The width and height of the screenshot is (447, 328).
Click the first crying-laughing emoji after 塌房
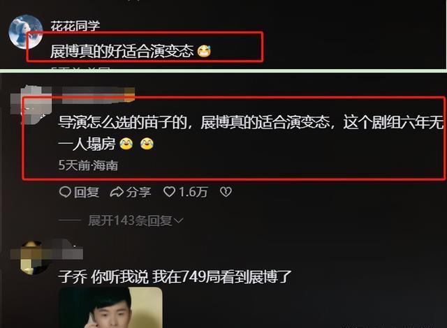point(126,144)
